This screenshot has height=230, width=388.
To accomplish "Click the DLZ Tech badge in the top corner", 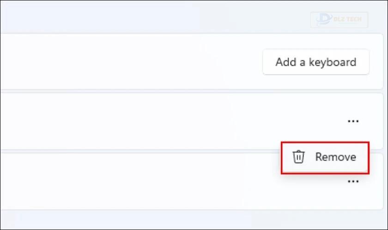I will click(x=339, y=19).
